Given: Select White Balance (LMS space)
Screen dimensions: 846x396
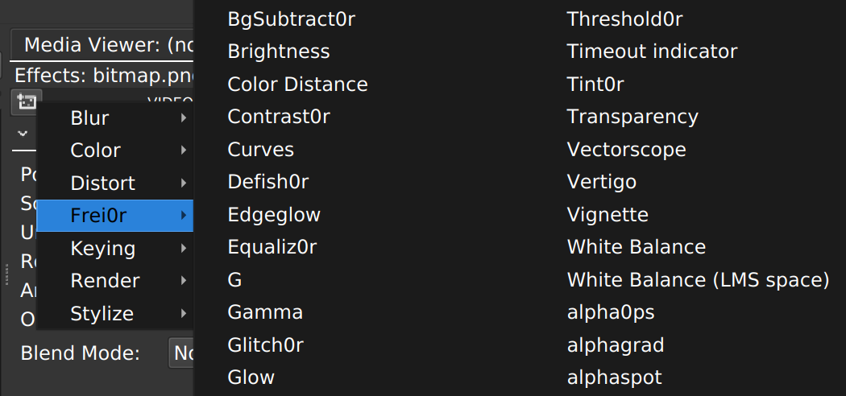Looking at the screenshot, I should 699,280.
